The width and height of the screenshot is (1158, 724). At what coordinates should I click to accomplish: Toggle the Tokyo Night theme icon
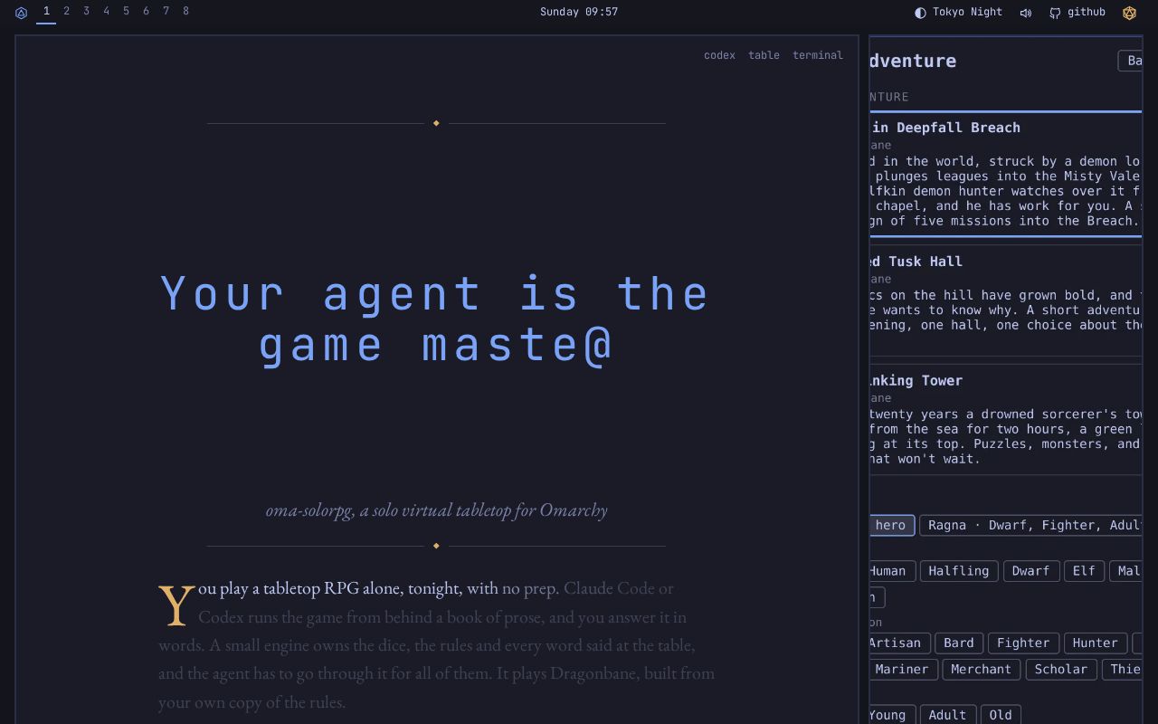coord(921,13)
